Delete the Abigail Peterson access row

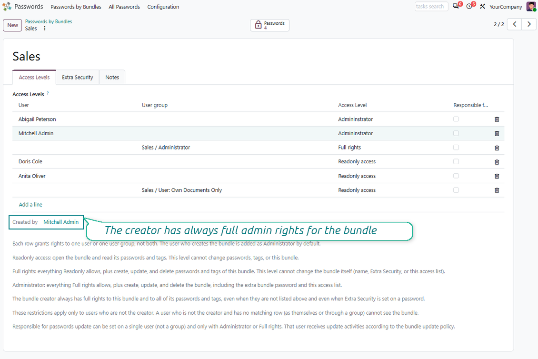(497, 120)
